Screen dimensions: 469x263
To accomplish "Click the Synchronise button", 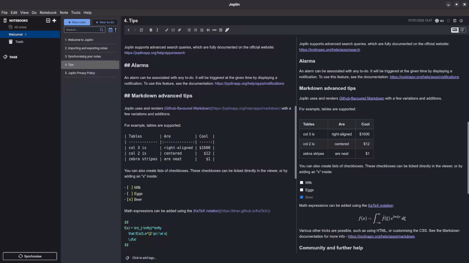I will (30, 256).
